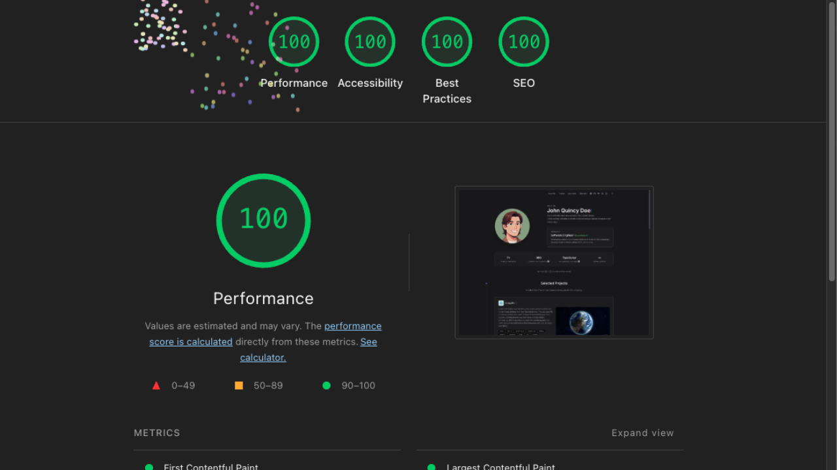Click the Performance score gauge at top
The image size is (837, 470).
click(x=294, y=42)
